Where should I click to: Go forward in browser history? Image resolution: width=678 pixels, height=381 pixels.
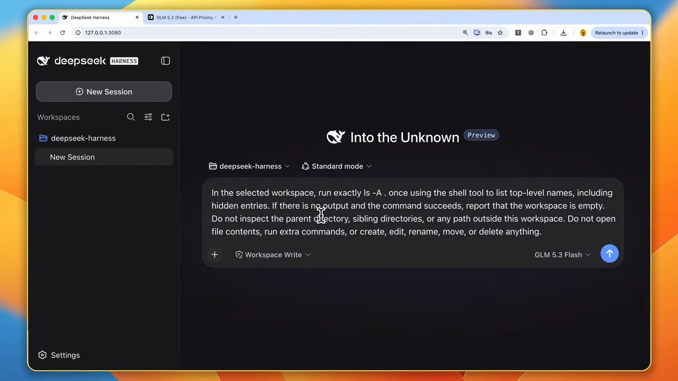point(50,33)
